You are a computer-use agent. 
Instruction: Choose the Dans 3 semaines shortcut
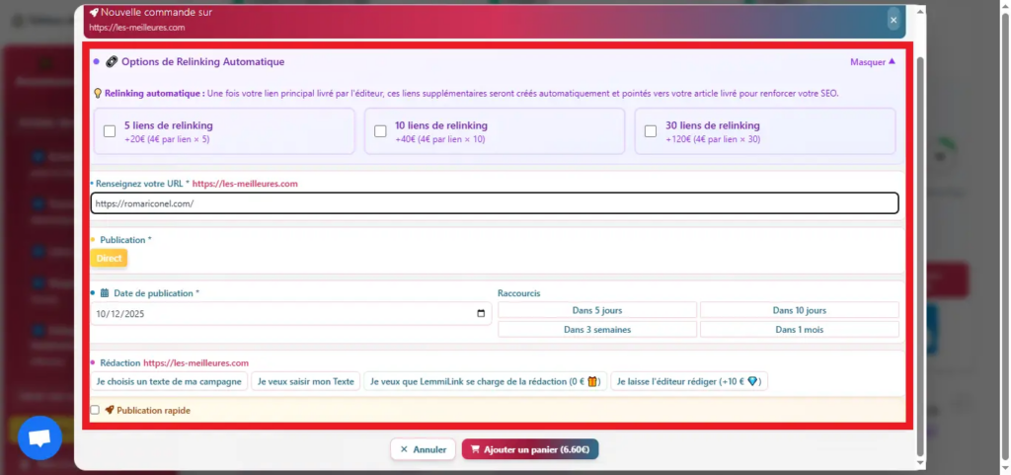[x=597, y=330]
